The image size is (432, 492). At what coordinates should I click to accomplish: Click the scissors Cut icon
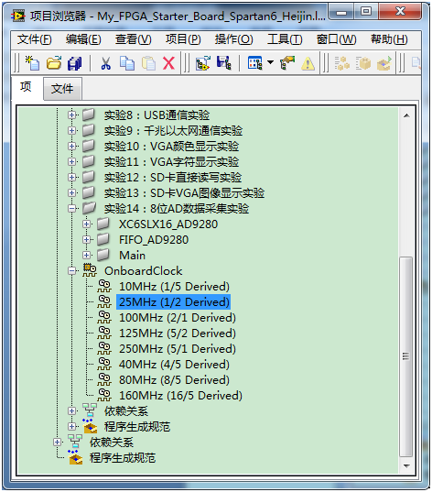pos(105,63)
